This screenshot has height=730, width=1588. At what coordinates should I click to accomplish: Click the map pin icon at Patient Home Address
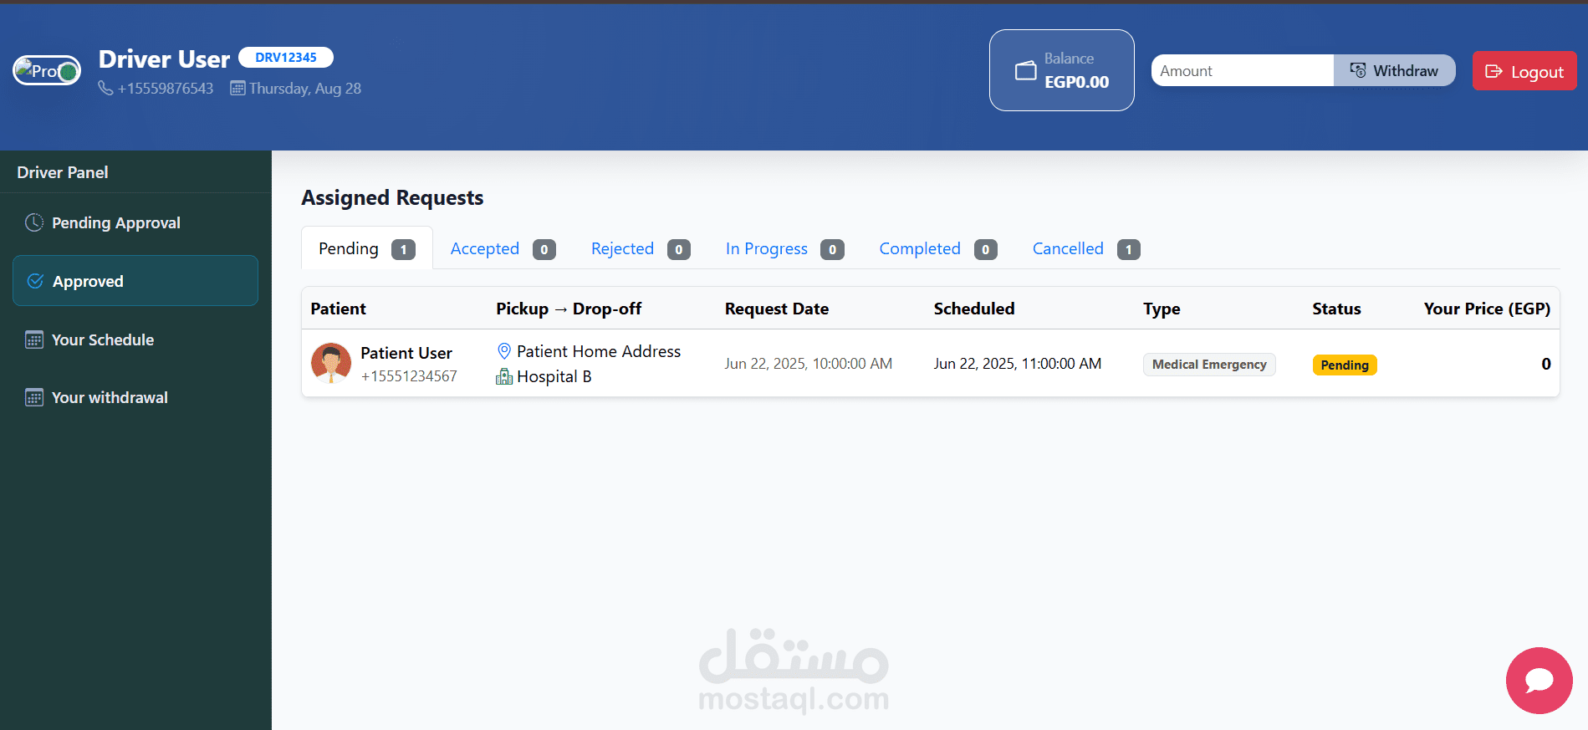[504, 351]
